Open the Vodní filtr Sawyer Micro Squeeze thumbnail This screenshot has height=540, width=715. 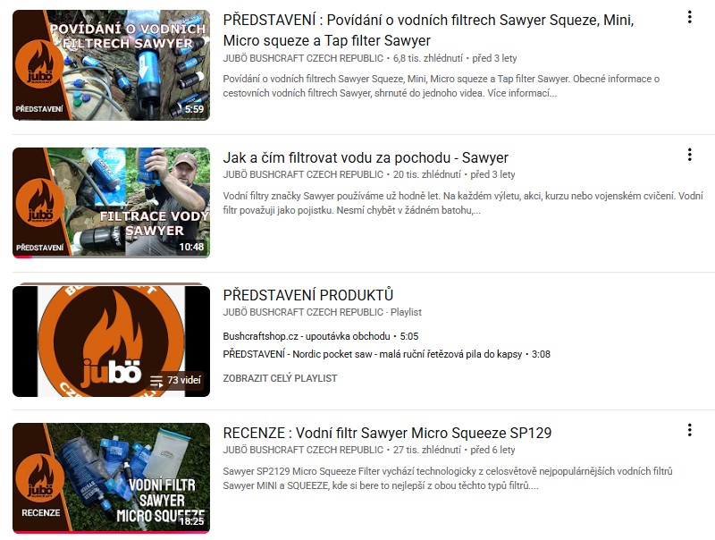(x=111, y=478)
